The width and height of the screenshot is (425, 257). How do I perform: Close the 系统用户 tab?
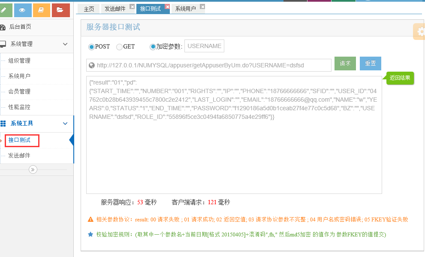pos(202,6)
